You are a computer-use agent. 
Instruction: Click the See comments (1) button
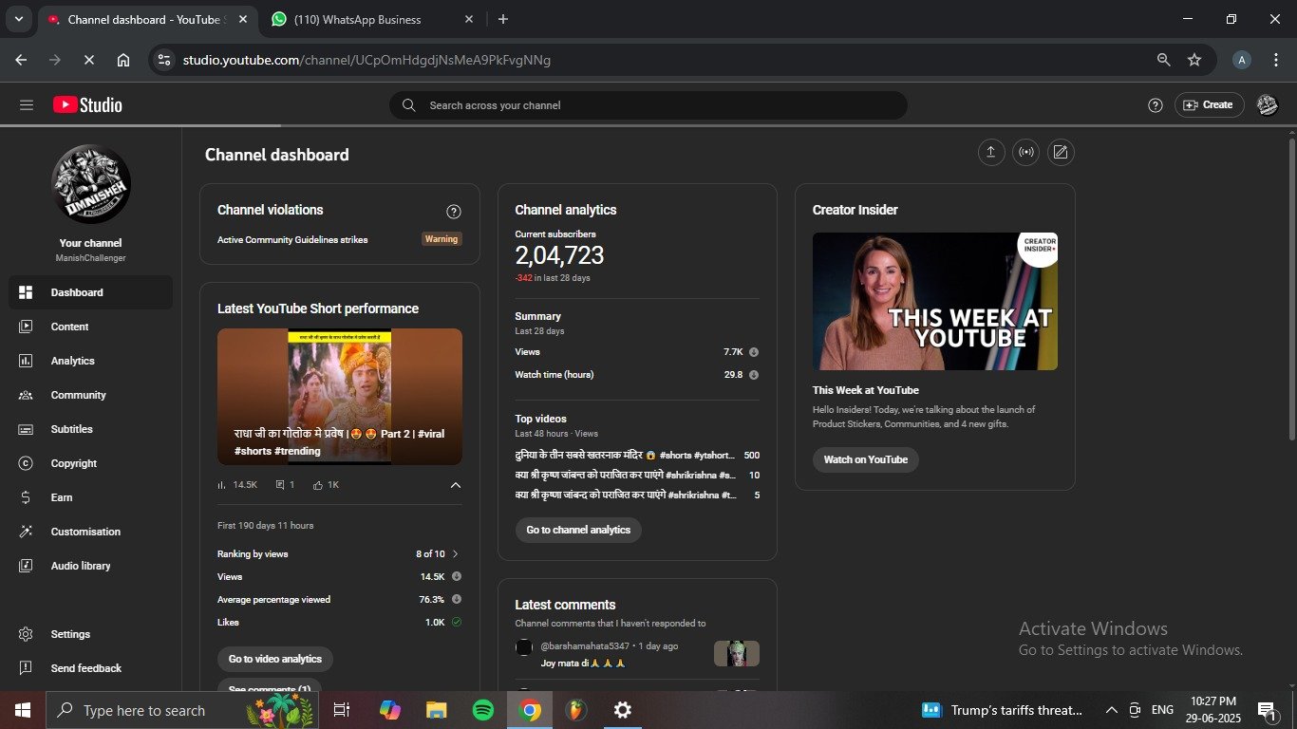pyautogui.click(x=270, y=686)
